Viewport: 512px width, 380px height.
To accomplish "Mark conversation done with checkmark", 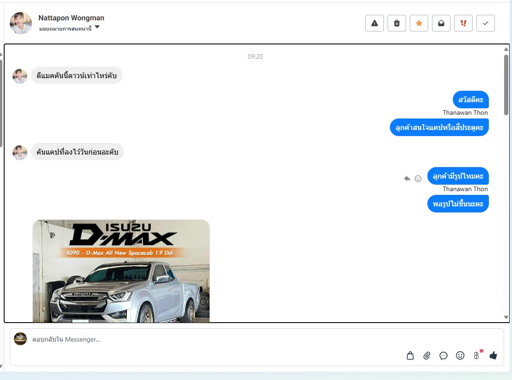I will pos(486,23).
